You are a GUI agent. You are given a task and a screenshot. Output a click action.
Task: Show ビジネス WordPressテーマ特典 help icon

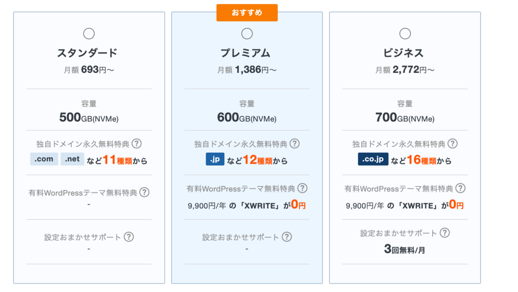pos(460,188)
